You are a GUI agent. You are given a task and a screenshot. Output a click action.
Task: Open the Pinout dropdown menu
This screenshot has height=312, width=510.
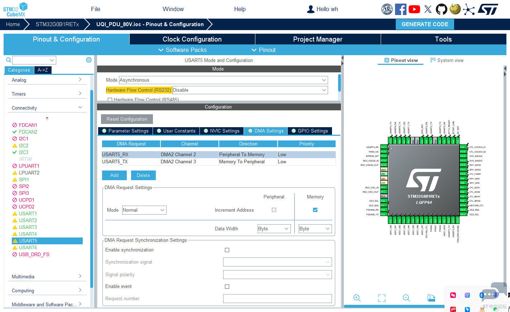[264, 50]
